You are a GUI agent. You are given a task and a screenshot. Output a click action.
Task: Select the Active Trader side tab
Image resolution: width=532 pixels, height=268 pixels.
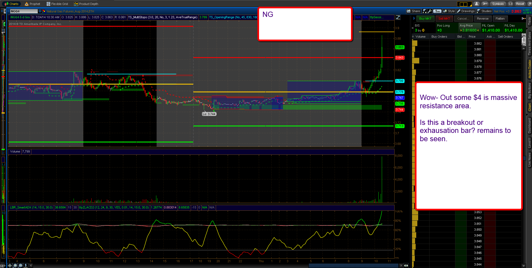coord(529,69)
